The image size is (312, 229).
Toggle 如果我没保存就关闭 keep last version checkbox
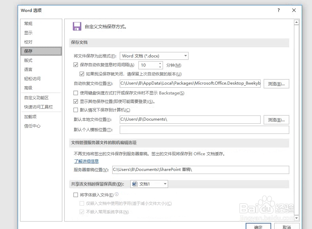[x=82, y=74]
